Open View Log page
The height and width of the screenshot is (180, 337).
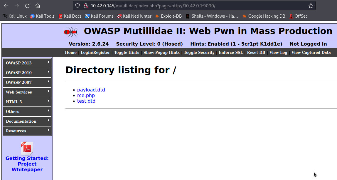click(278, 53)
